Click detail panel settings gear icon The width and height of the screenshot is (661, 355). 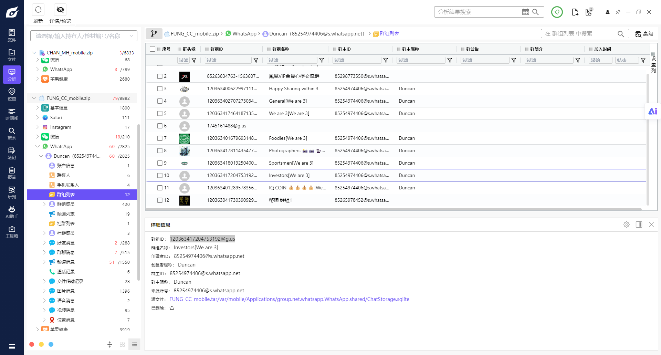pos(627,225)
